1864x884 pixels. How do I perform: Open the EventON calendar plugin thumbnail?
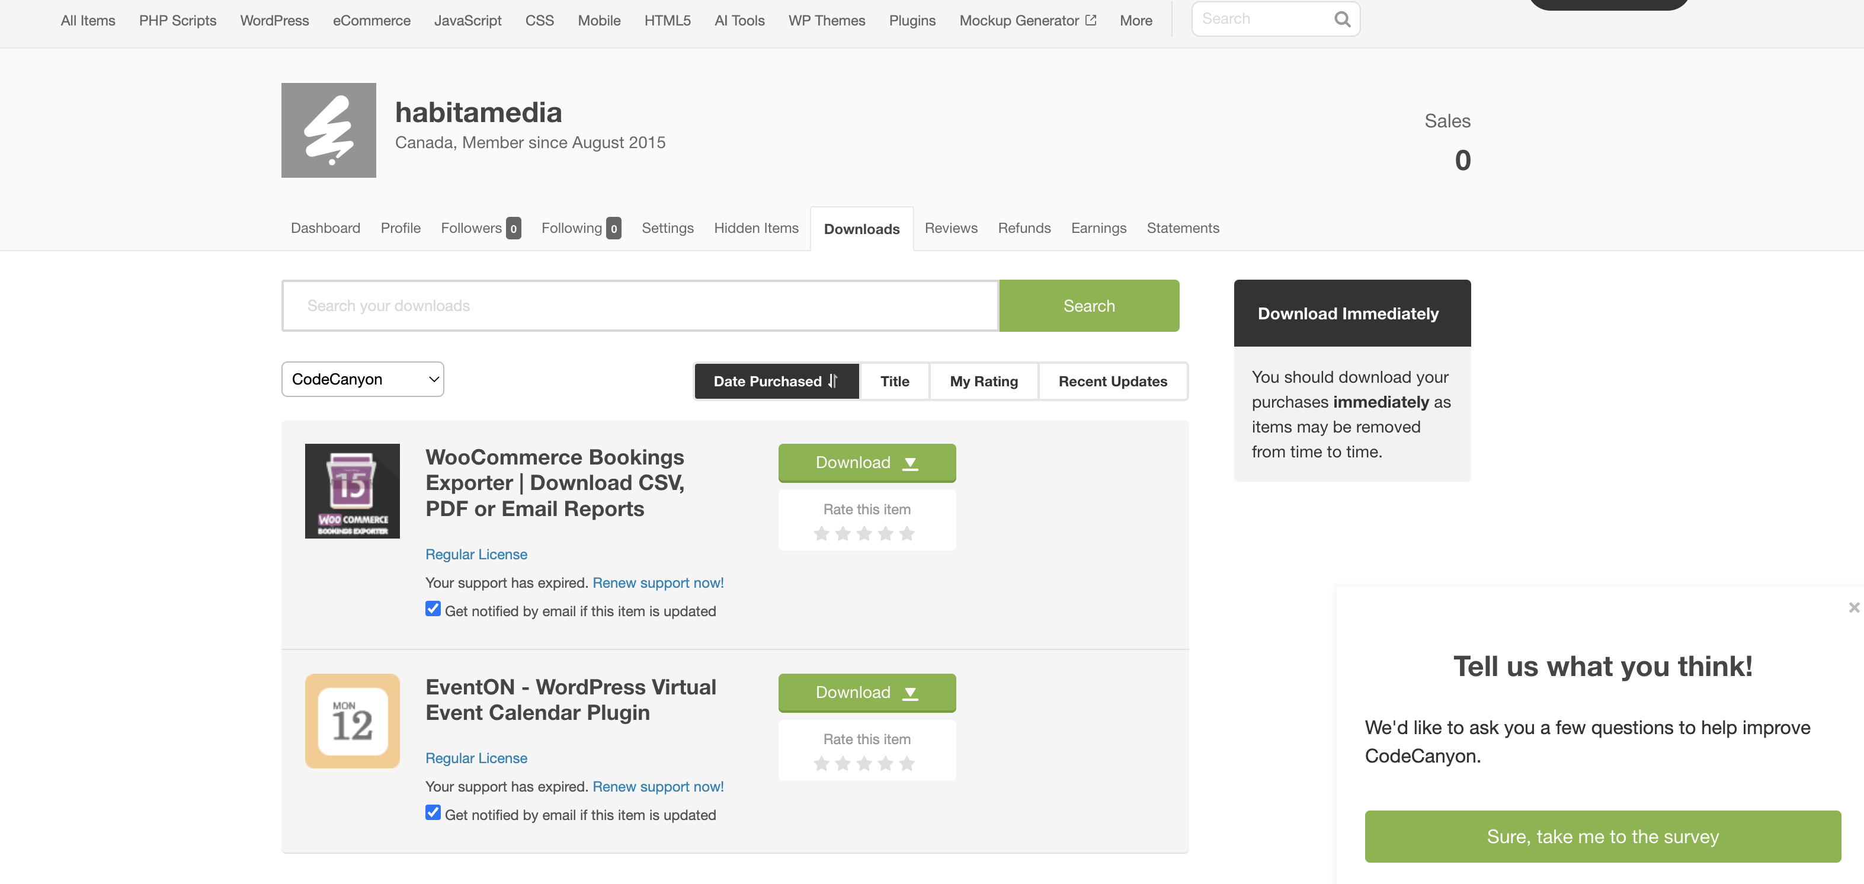coord(353,721)
